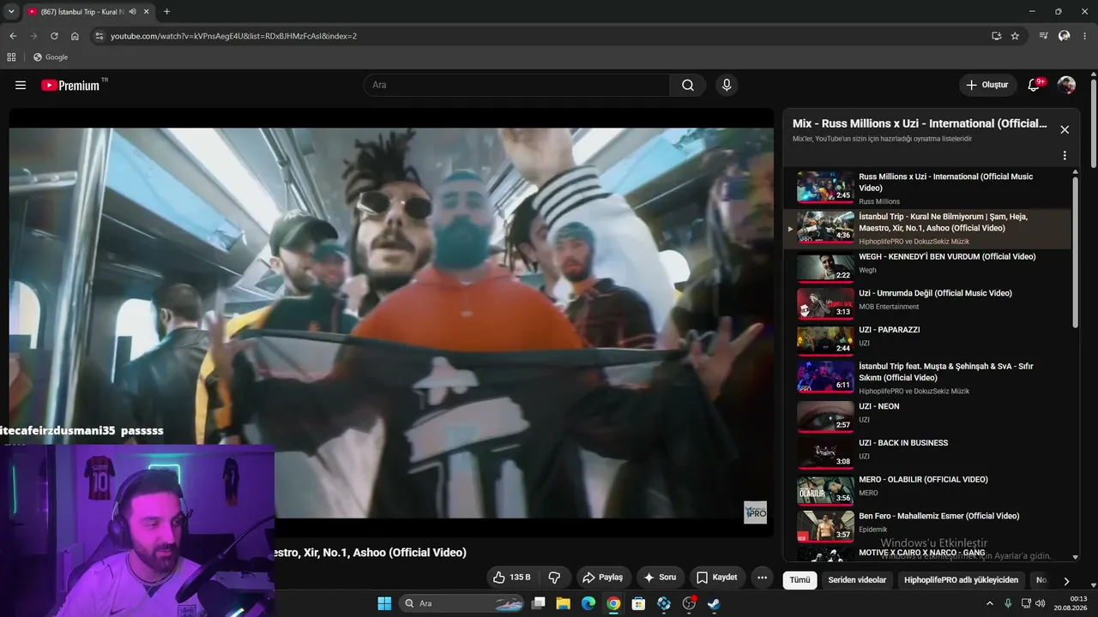1098x617 pixels.
Task: Start voice search with the microphone
Action: click(727, 85)
